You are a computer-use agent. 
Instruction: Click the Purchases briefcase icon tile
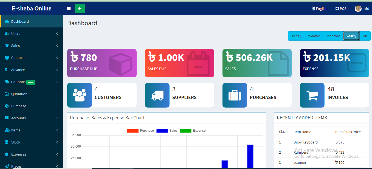pos(235,95)
